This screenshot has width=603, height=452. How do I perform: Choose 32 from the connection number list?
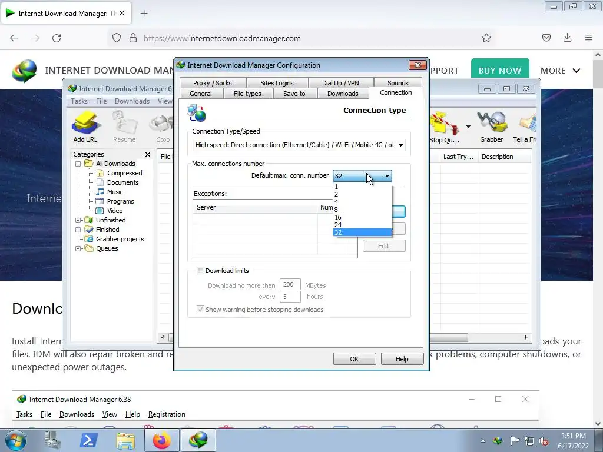[362, 232]
